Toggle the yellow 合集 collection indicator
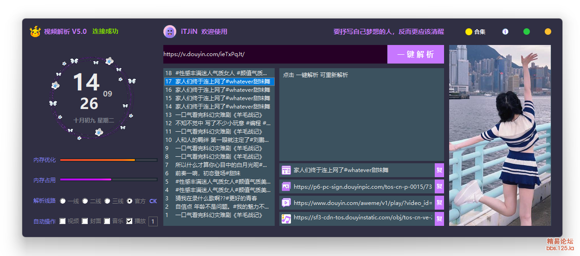This screenshot has width=580, height=256. [469, 32]
